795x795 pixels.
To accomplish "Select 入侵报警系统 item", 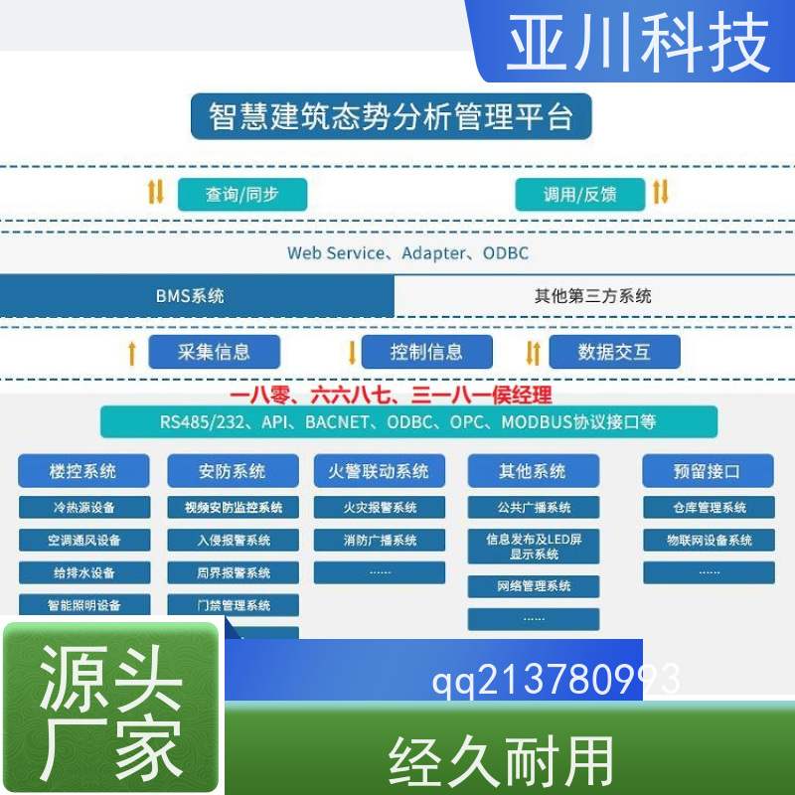I will (x=234, y=540).
